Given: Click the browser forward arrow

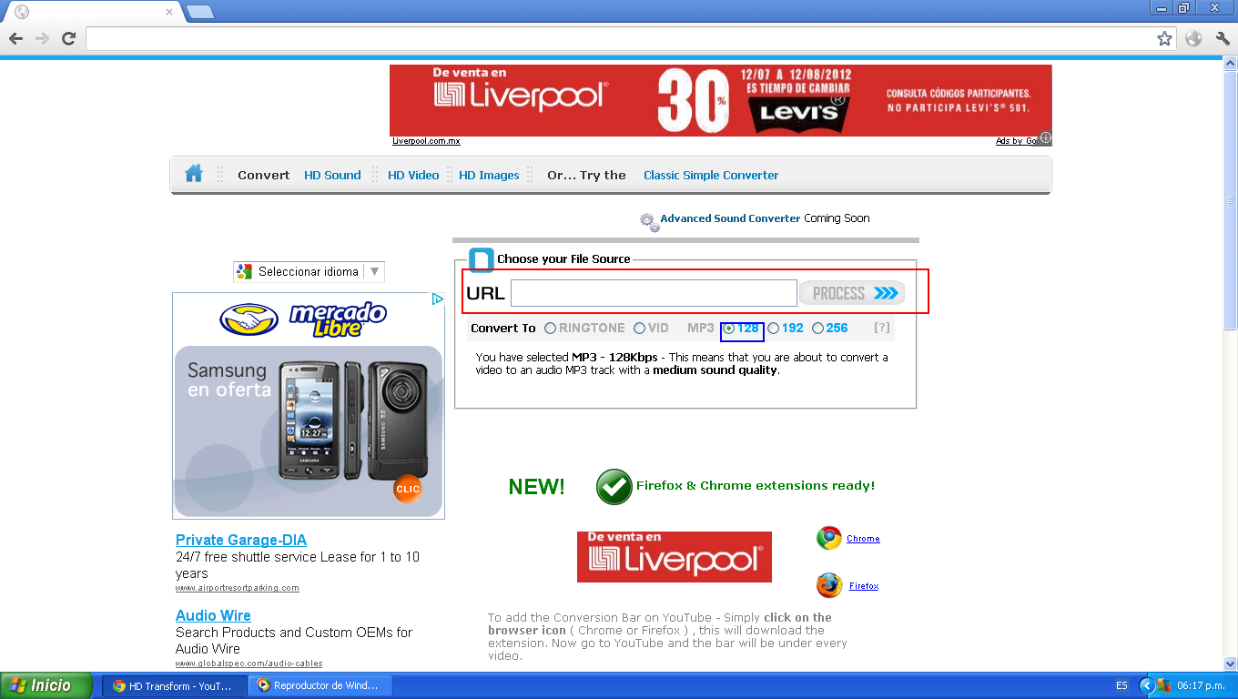Looking at the screenshot, I should coord(42,38).
